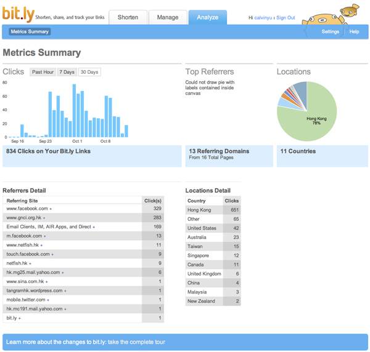Click the plus icon beside m.facebook.com

pyautogui.click(x=44, y=236)
